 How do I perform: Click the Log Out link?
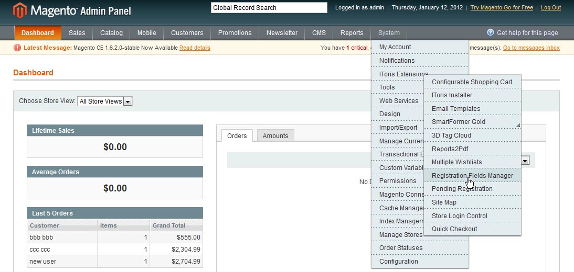coord(550,7)
